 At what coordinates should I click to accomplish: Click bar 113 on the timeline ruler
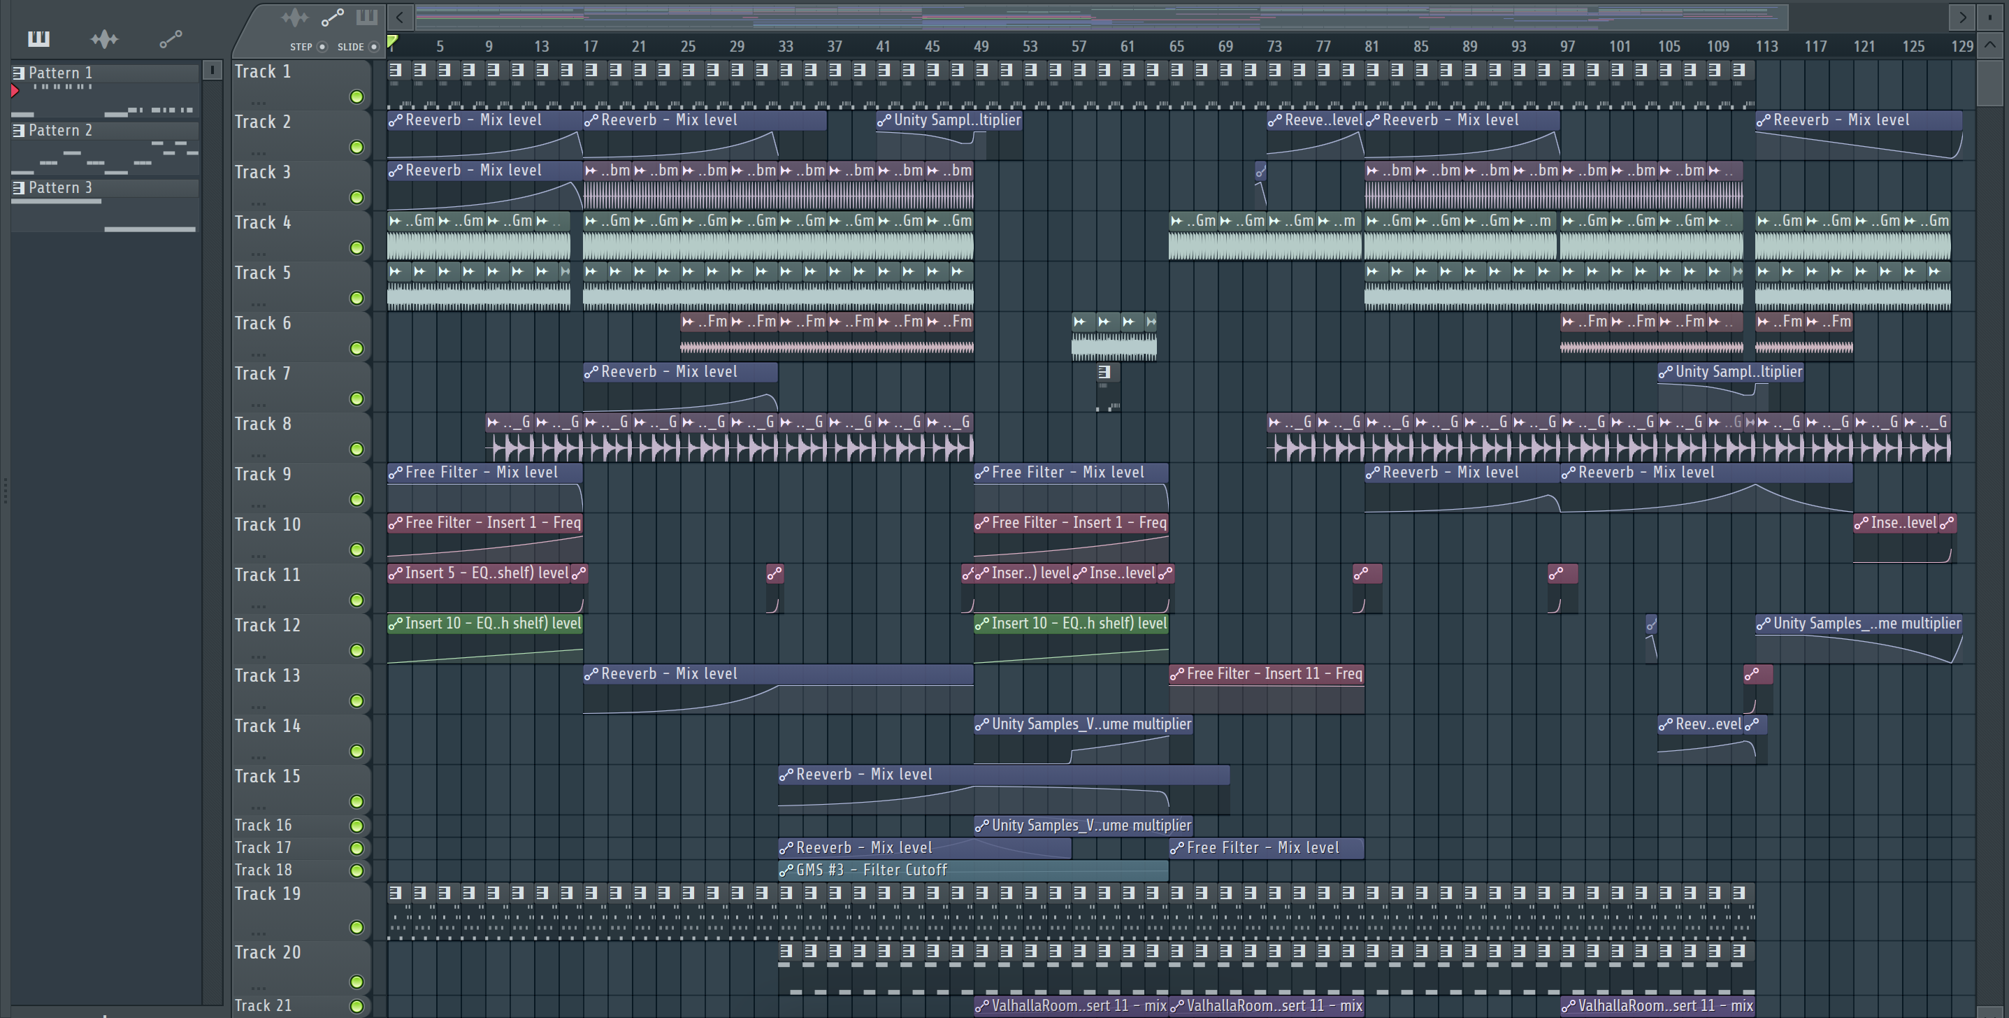click(x=1766, y=46)
